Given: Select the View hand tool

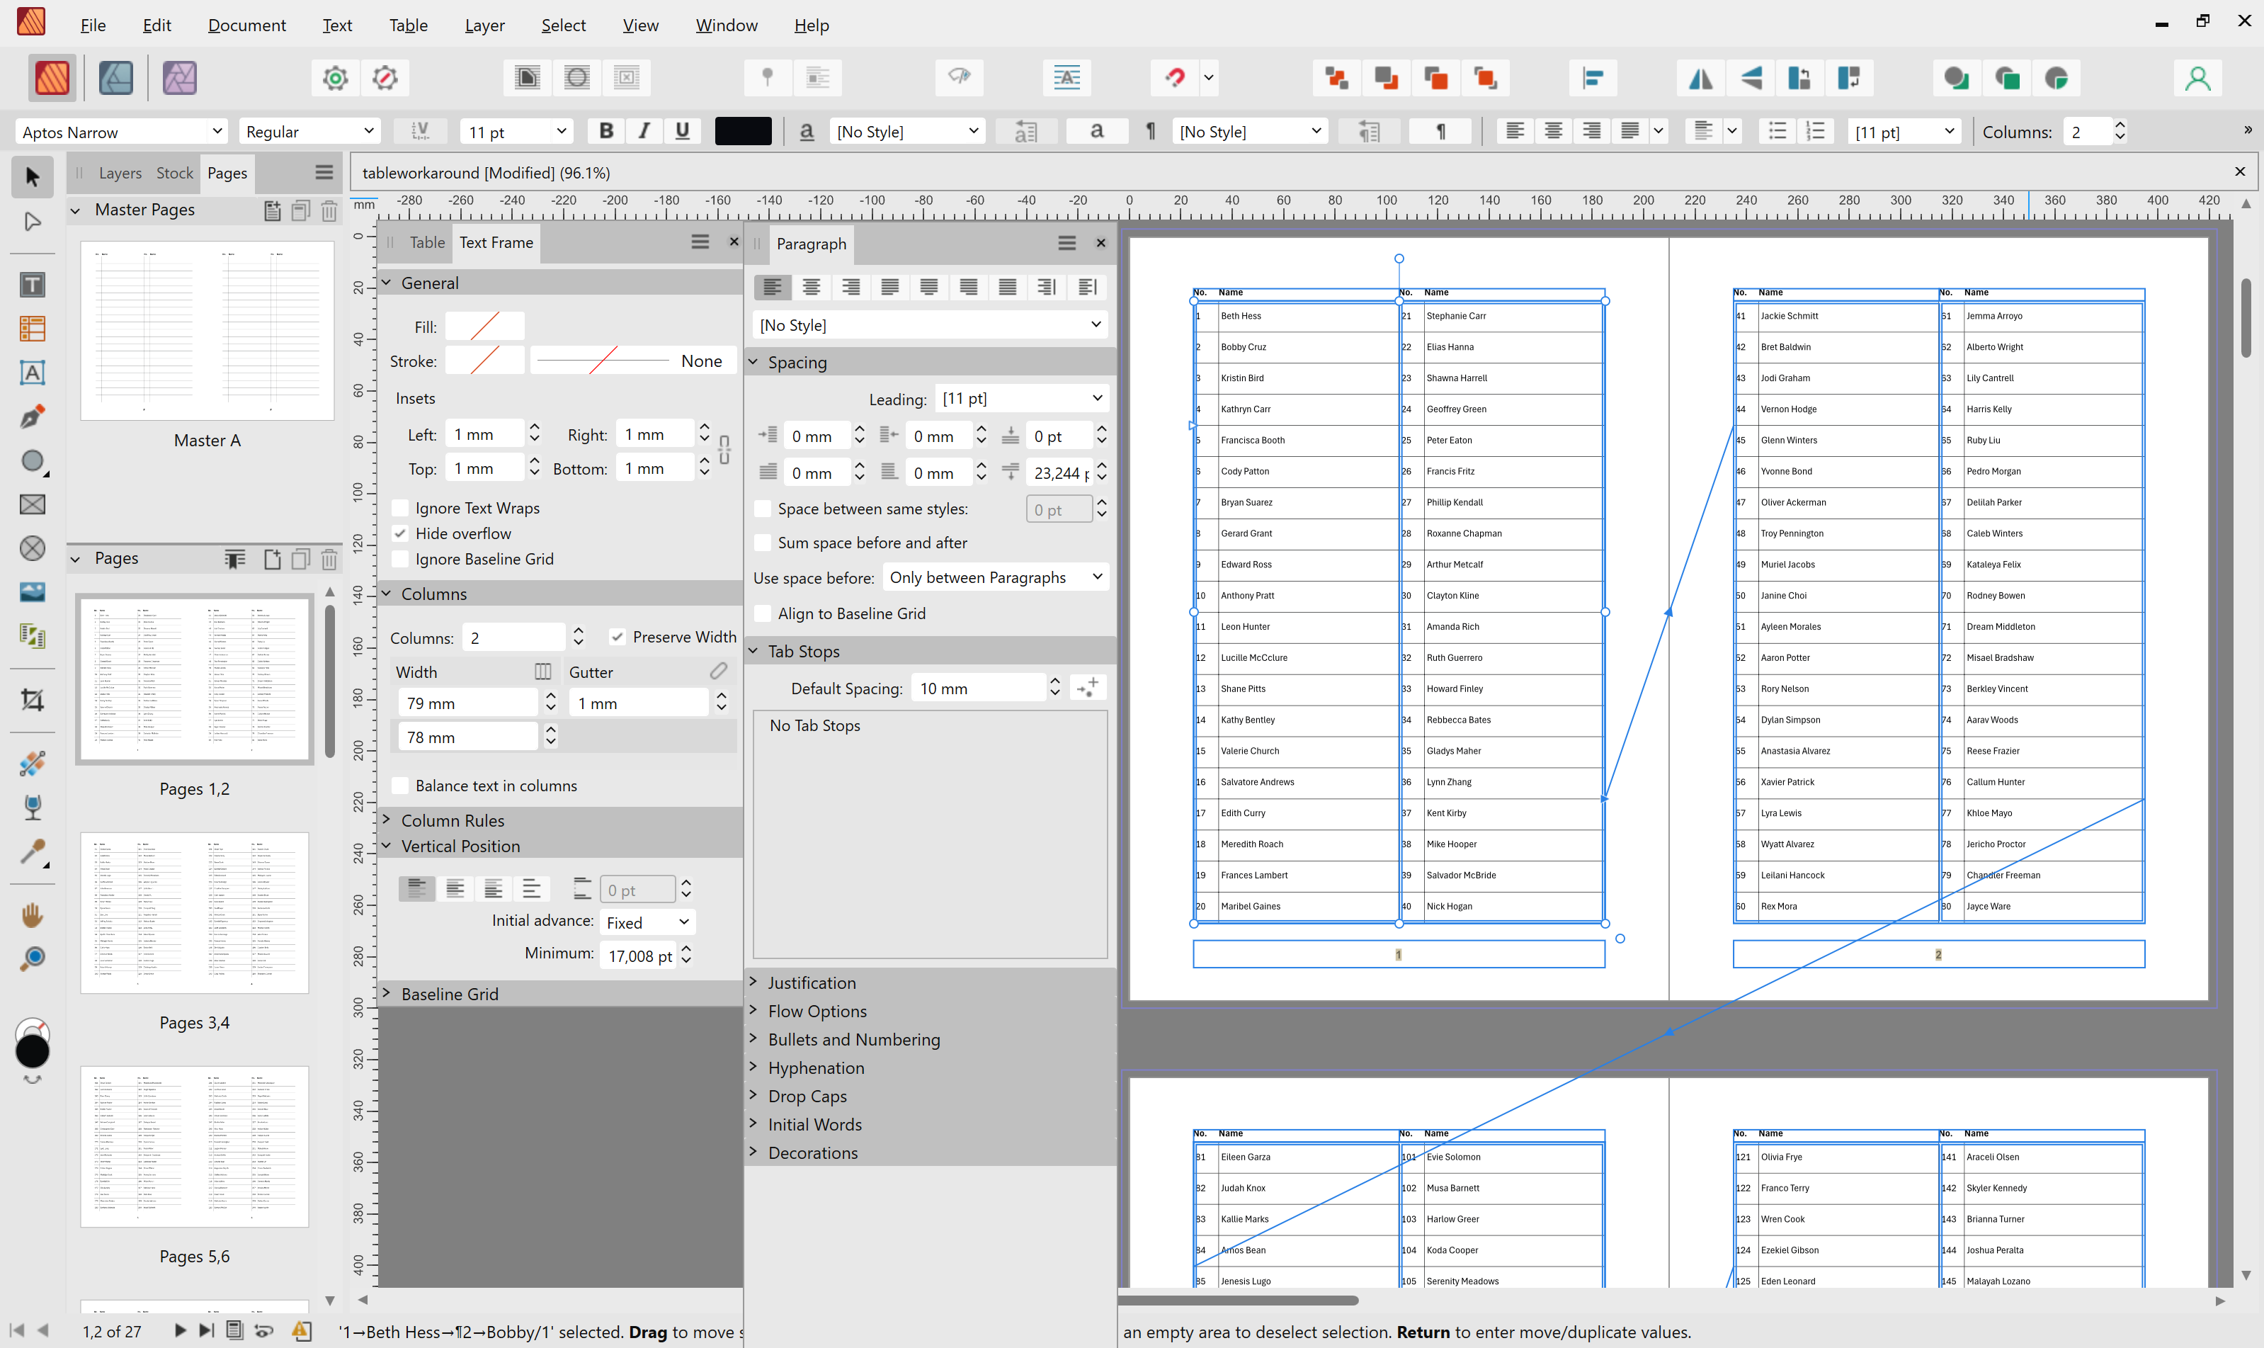Looking at the screenshot, I should point(33,914).
